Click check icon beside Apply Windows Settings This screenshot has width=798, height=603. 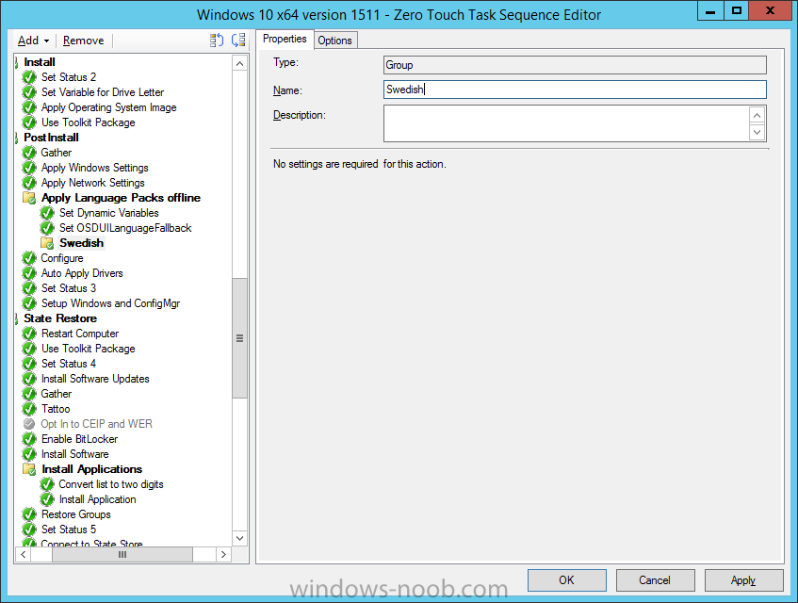(29, 168)
